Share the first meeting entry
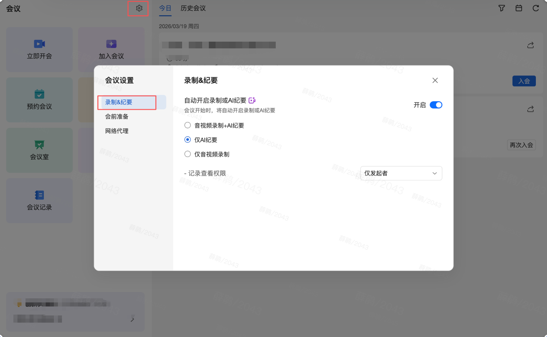This screenshot has width=547, height=337. 531,45
